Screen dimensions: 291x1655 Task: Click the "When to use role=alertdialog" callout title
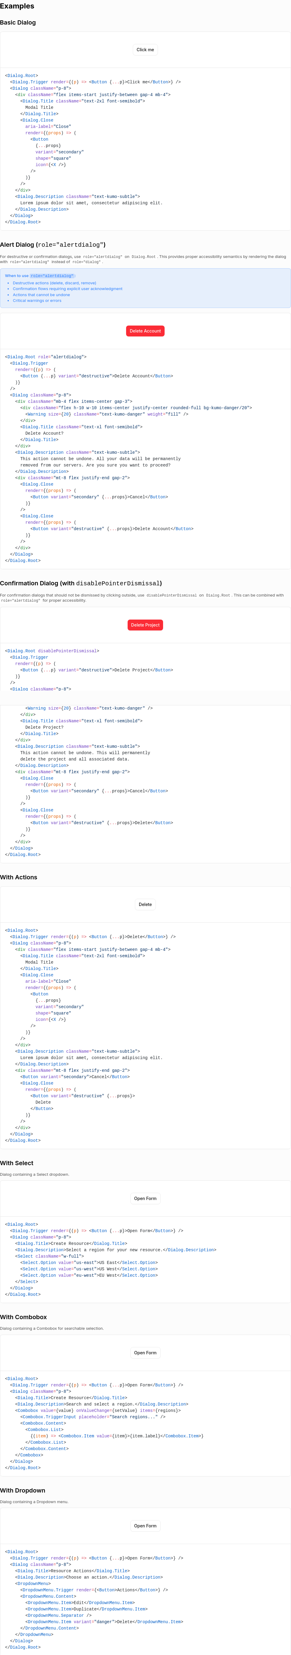click(x=41, y=276)
